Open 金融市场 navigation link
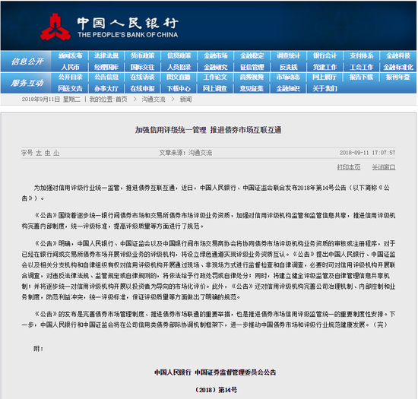 point(216,55)
